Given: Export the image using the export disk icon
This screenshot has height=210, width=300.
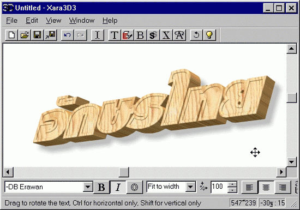Looking at the screenshot, I should (50, 35).
